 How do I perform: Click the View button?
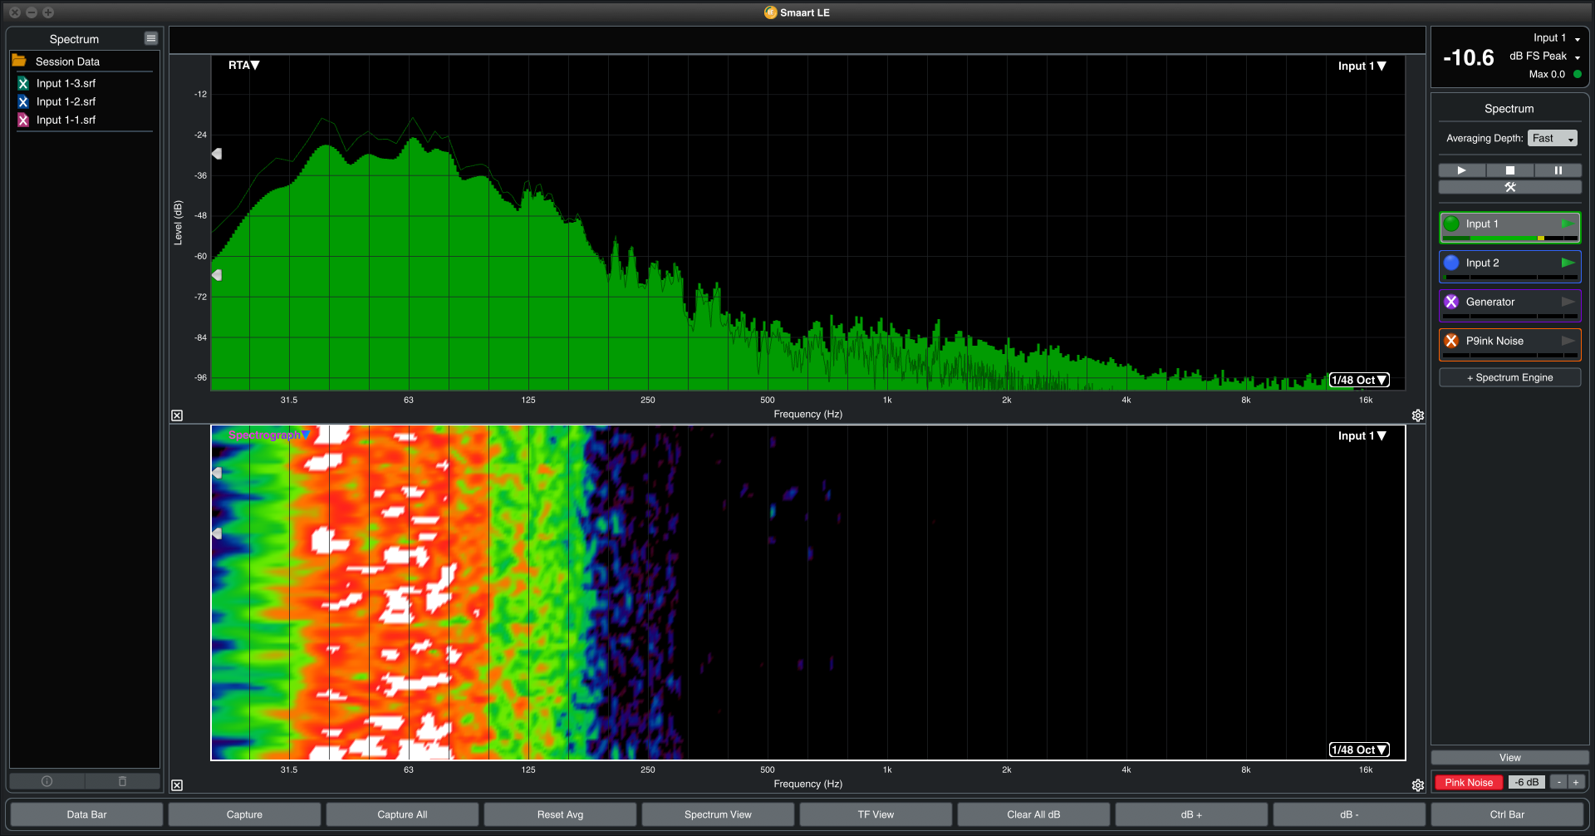[x=1510, y=757]
